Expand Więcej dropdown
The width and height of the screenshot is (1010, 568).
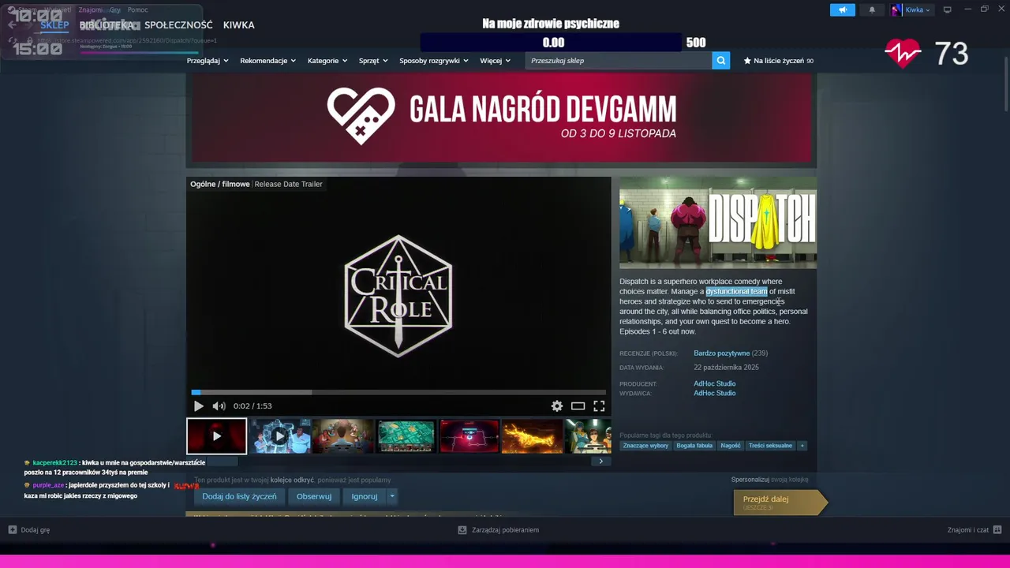[x=496, y=61]
